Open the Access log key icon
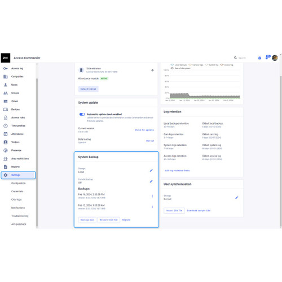 [x=6, y=68]
